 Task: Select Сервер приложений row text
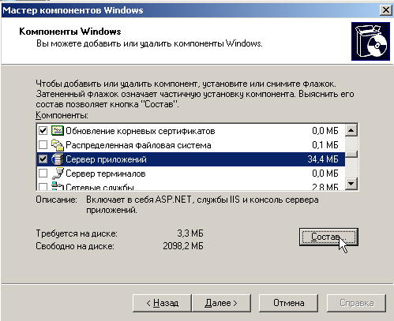(106, 159)
